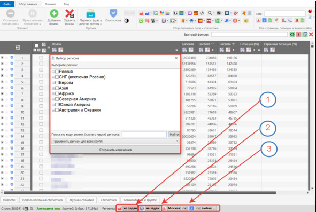Click the filter icon under Базовая column header

pyautogui.click(x=184, y=50)
